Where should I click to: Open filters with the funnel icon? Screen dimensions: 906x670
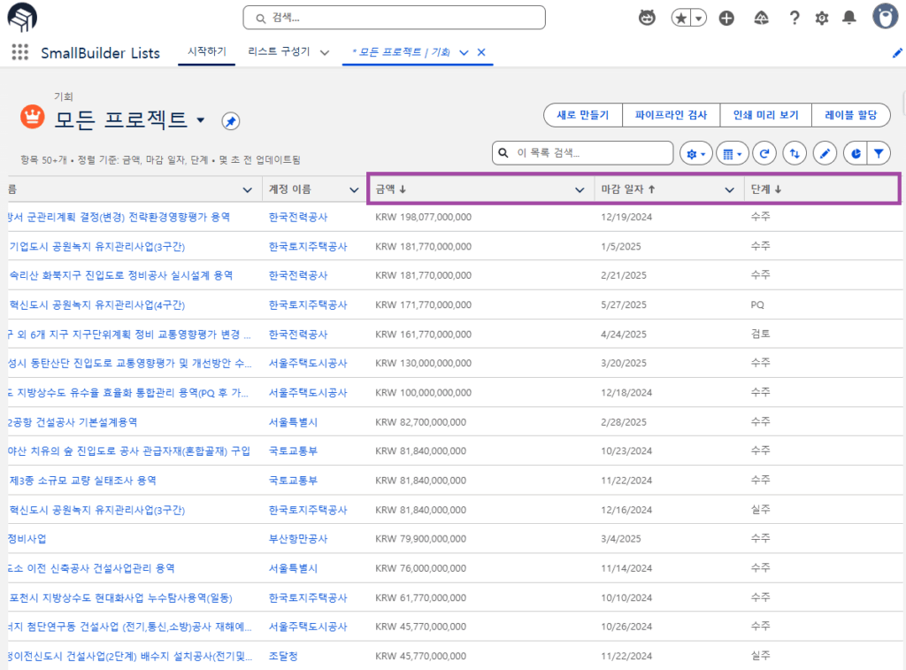click(x=879, y=154)
